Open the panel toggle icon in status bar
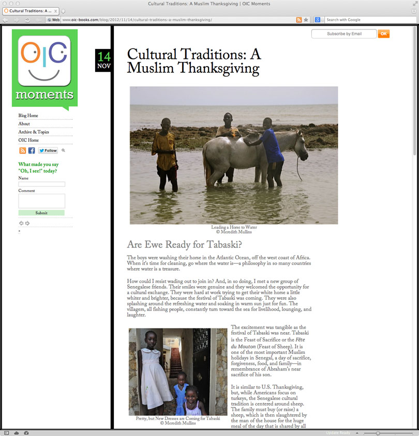Screen dimensions: 419x436 (7, 433)
